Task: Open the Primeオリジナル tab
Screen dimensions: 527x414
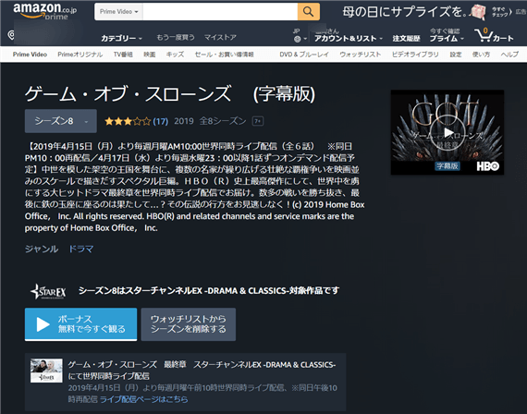Action: (80, 55)
